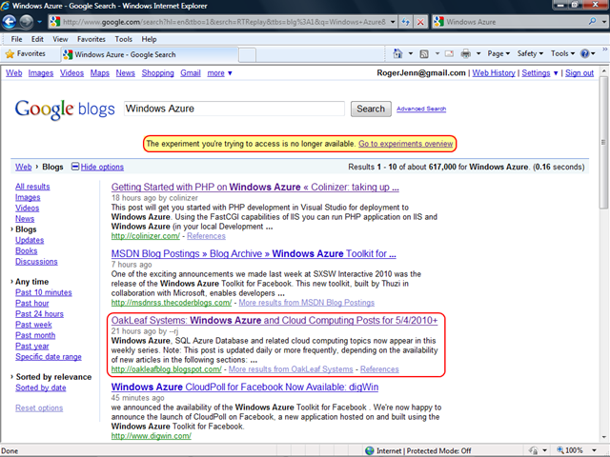Open the OakLeaf Systems Windows Azure result

(x=274, y=320)
